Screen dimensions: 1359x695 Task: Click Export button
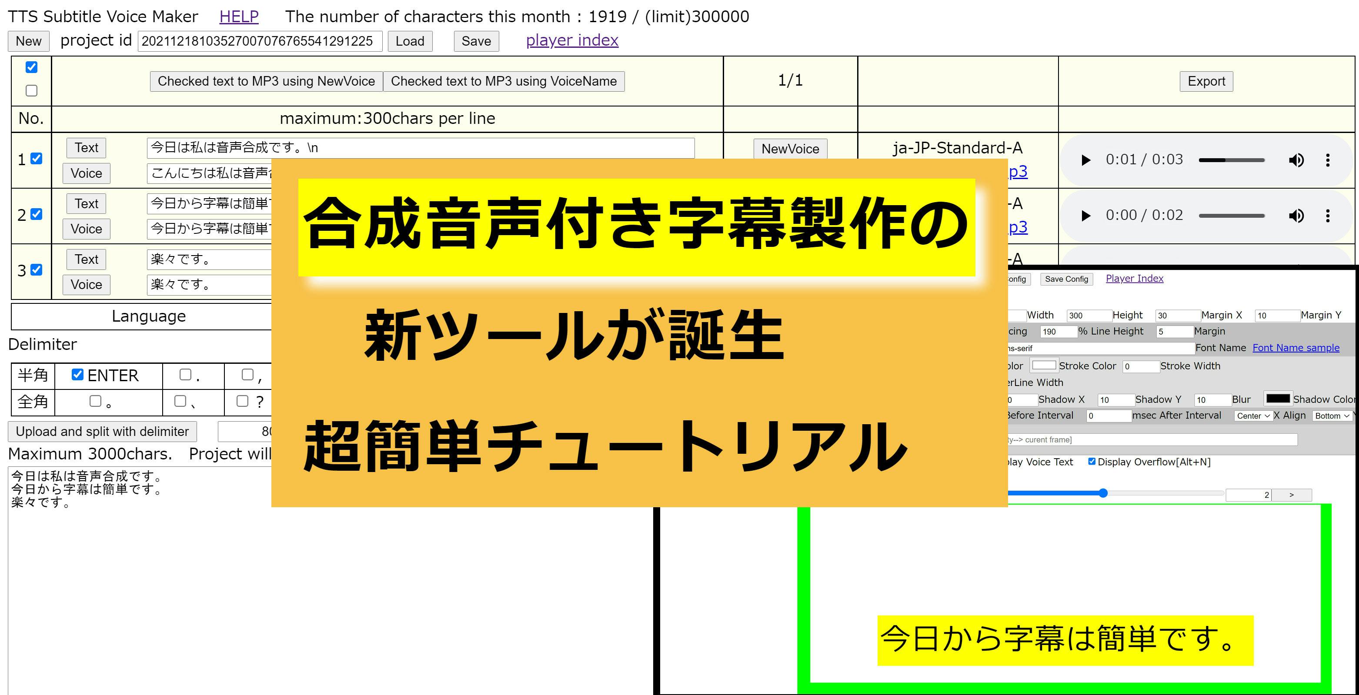coord(1206,81)
